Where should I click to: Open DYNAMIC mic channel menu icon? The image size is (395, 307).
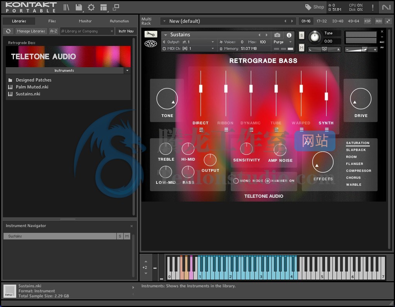[251, 130]
